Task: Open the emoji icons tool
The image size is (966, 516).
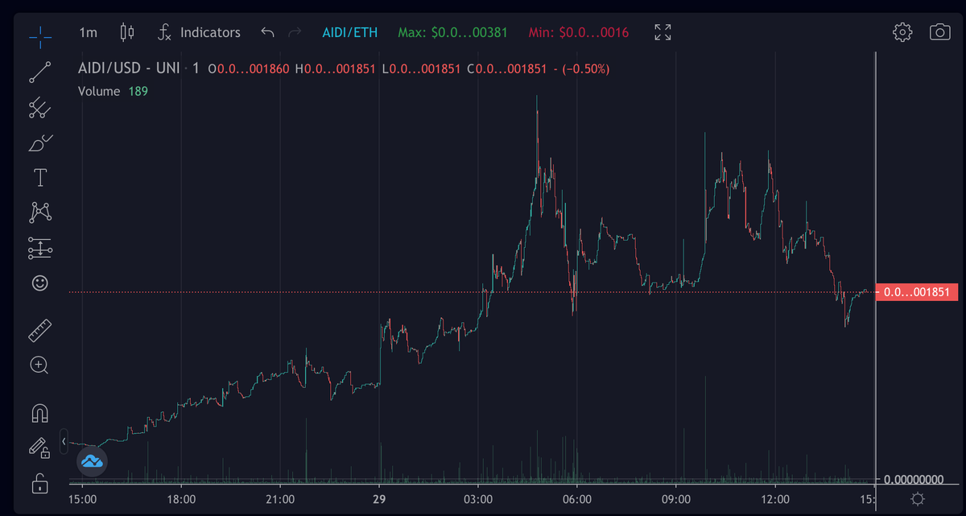Action: [39, 283]
